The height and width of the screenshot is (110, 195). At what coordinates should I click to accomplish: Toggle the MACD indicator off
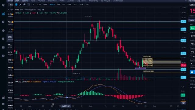click(x=52, y=5)
